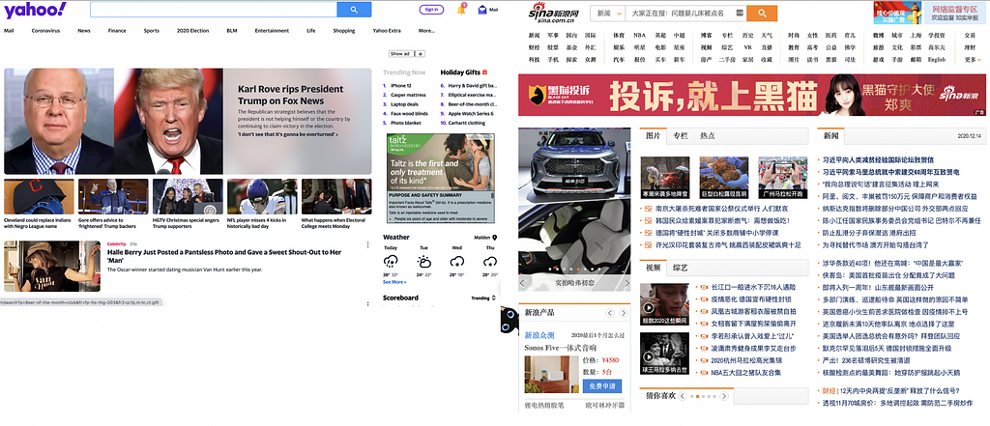Click iPhone 12 trending item
990x426 pixels.
pyautogui.click(x=400, y=85)
